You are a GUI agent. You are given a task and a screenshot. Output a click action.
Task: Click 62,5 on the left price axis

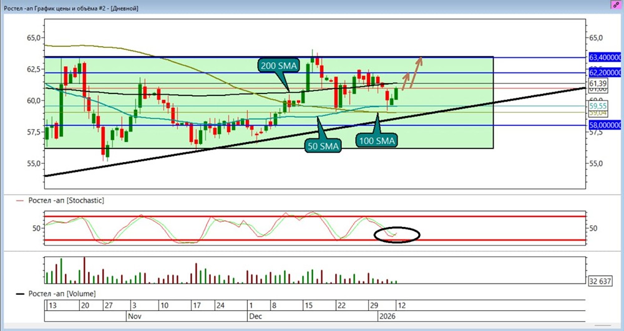[34, 69]
